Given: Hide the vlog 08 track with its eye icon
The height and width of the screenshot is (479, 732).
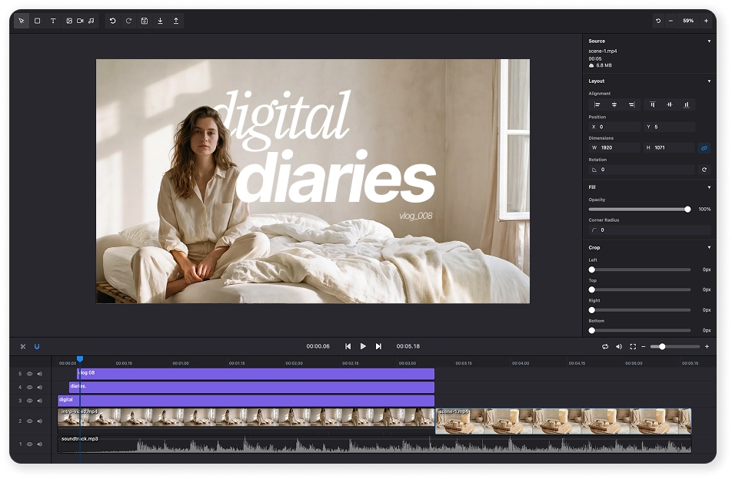Looking at the screenshot, I should [28, 373].
